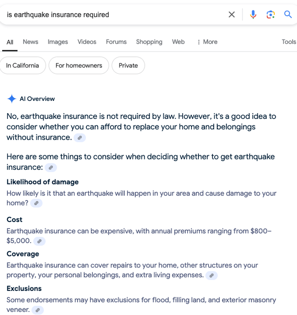Open source link after 'extra living expenses.'
This screenshot has height=315, width=297.
212,276
